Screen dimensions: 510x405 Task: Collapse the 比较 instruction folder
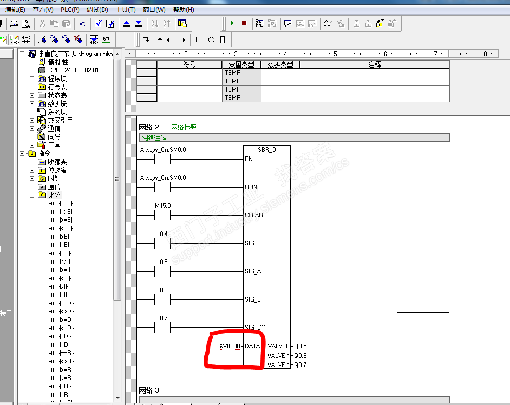click(x=32, y=195)
